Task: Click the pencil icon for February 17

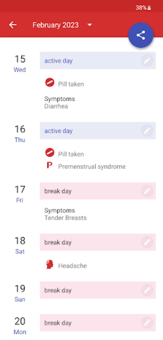Action: (147, 191)
